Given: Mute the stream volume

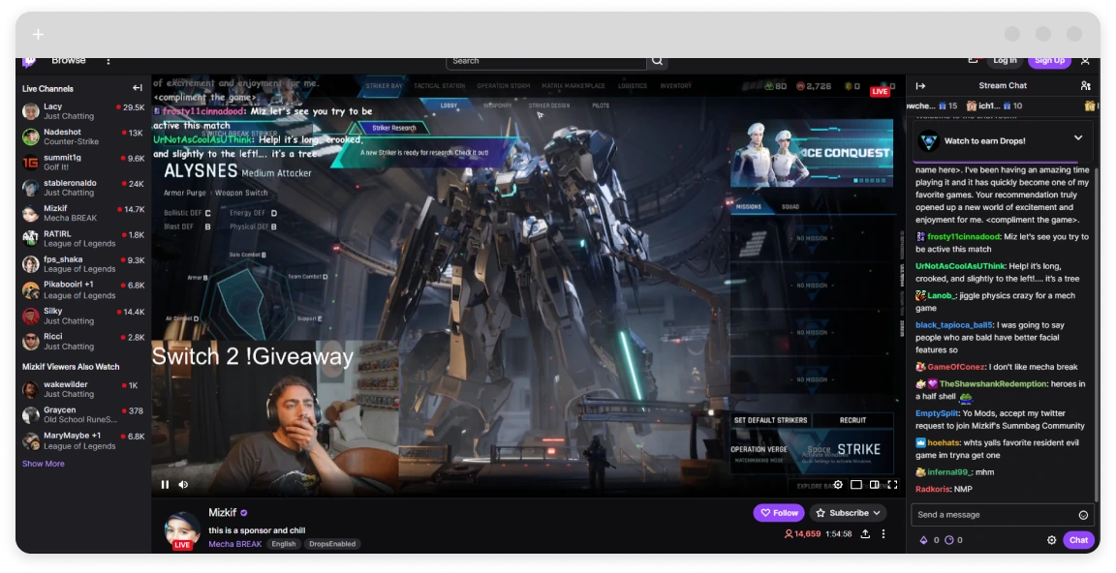Looking at the screenshot, I should click(x=183, y=485).
